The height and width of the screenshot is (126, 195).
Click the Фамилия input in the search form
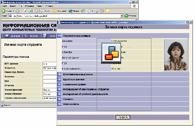(x=49, y=77)
